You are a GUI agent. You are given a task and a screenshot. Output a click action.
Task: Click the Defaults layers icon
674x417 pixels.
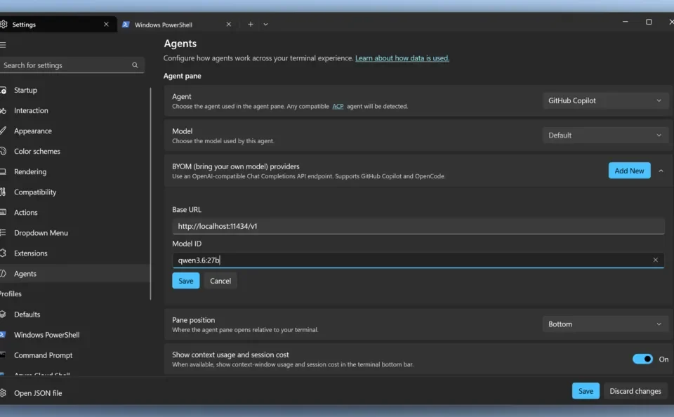coord(3,315)
